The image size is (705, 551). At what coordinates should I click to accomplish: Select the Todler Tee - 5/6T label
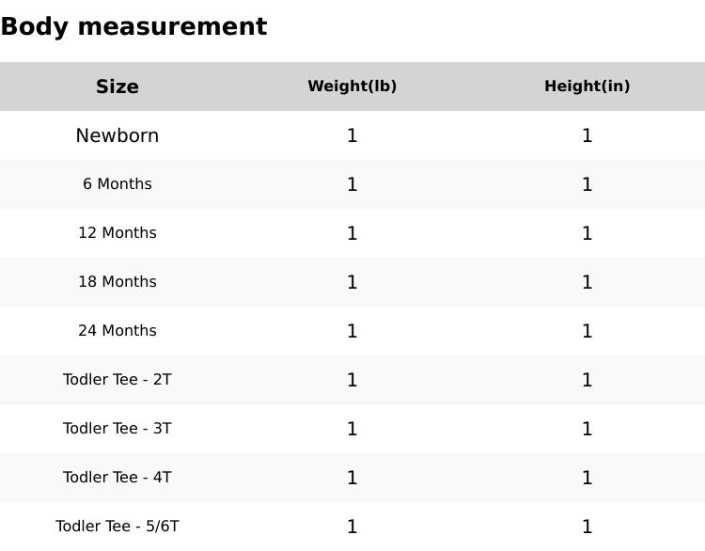[117, 527]
